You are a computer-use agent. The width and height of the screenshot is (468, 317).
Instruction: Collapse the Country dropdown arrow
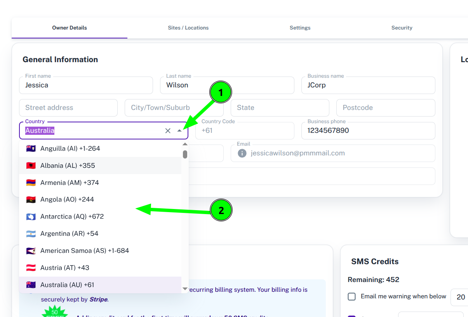[179, 131]
